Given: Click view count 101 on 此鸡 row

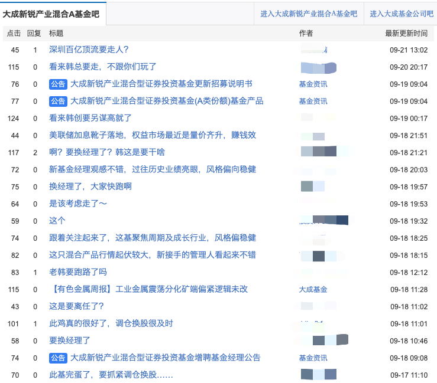Looking at the screenshot, I should 13,324.
